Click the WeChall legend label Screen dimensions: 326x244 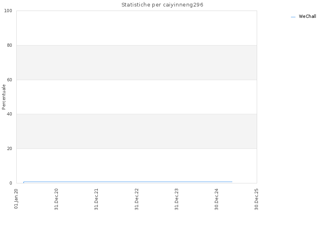(x=307, y=16)
